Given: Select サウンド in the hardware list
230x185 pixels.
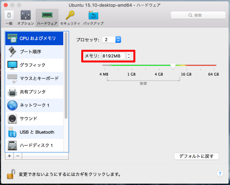Looking at the screenshot, I should coord(34,119).
